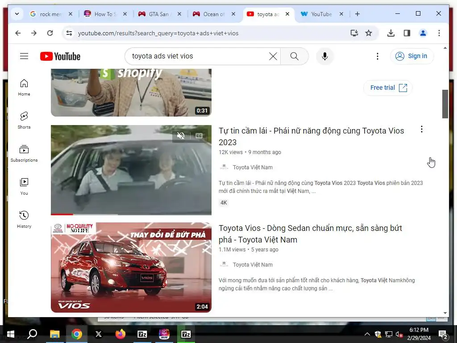Image resolution: width=457 pixels, height=343 pixels.
Task: Expand the tab search dropdown
Action: click(x=17, y=14)
